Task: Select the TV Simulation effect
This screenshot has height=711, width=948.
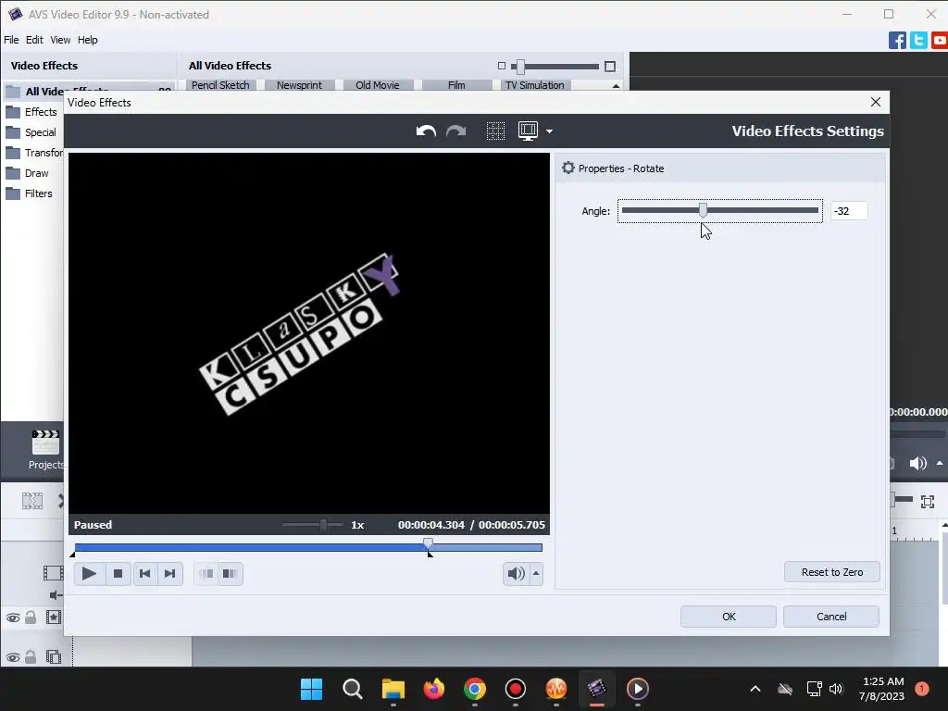Action: coord(535,85)
